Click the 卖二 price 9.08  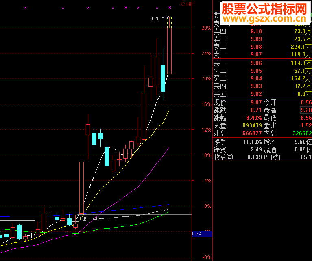(256, 47)
